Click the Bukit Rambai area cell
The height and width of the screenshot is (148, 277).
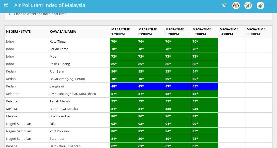coord(79,116)
